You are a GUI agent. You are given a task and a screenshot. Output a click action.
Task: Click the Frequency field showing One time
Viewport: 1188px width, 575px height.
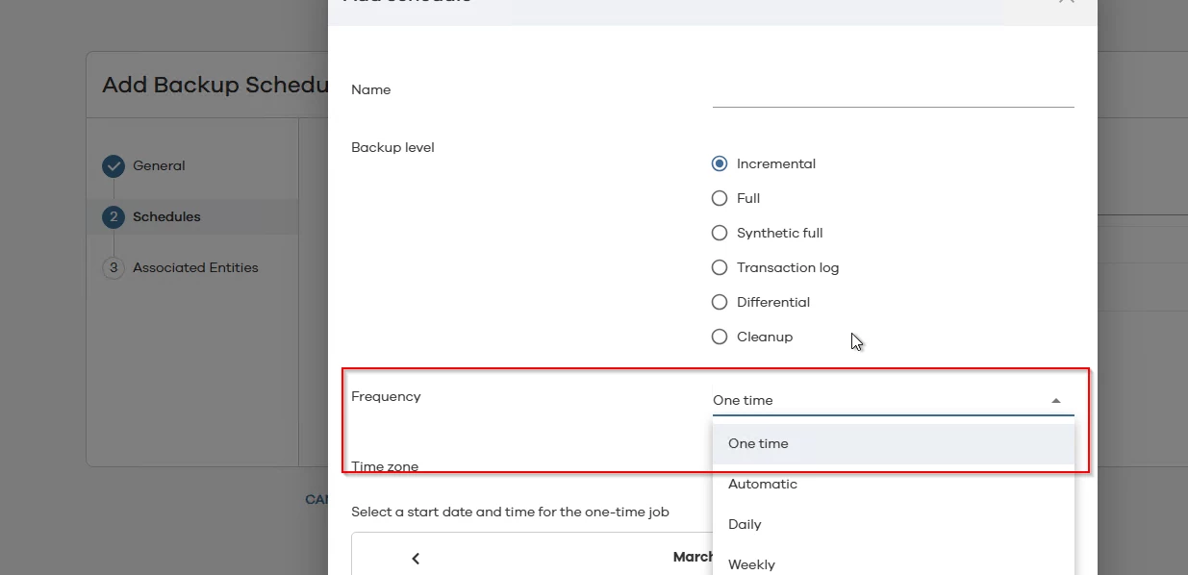[875, 401]
